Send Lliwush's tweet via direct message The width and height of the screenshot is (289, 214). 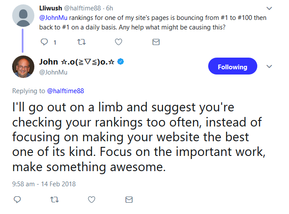[x=156, y=42]
